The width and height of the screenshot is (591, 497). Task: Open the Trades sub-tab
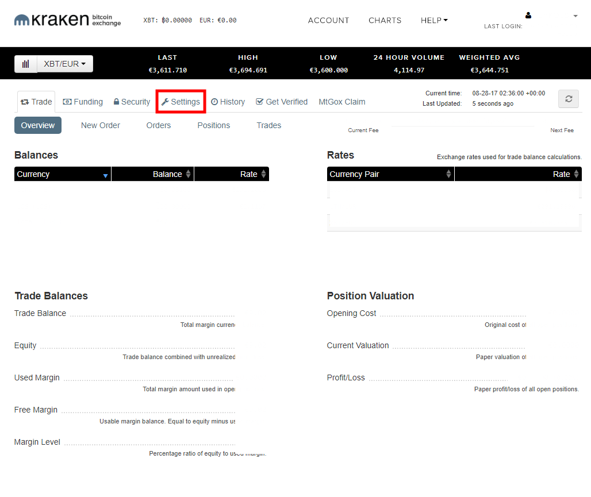point(268,125)
